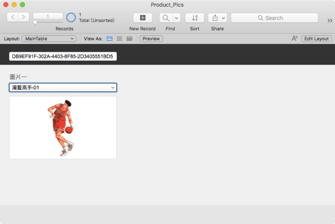Click the basketball player image container

click(x=63, y=127)
